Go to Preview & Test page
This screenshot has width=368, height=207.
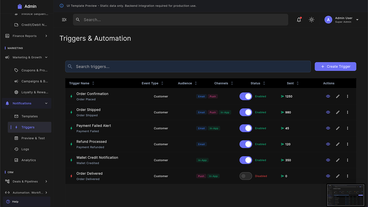coord(30,138)
